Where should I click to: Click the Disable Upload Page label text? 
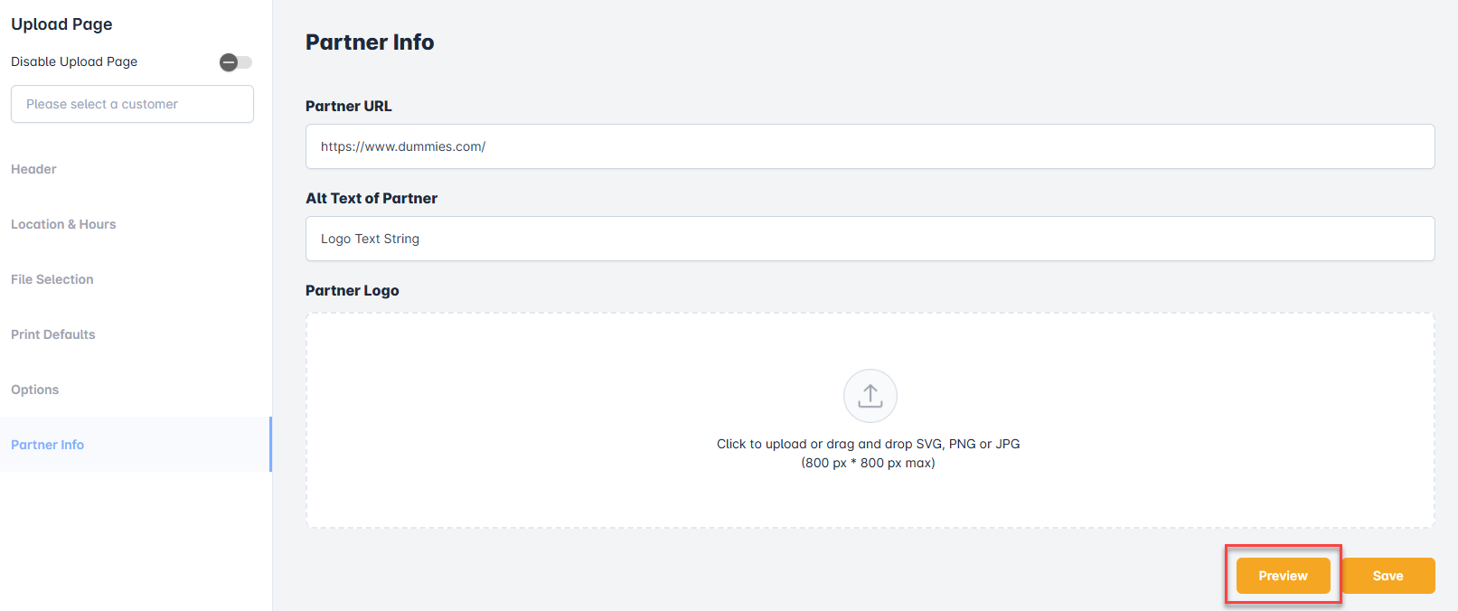74,61
